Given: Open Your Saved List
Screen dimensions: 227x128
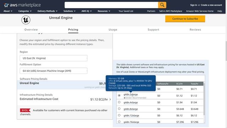Looking at the screenshot, I should [126, 11].
